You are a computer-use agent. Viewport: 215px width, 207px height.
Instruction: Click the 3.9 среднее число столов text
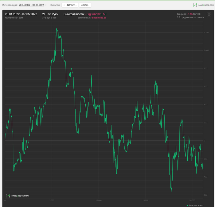click(x=191, y=18)
